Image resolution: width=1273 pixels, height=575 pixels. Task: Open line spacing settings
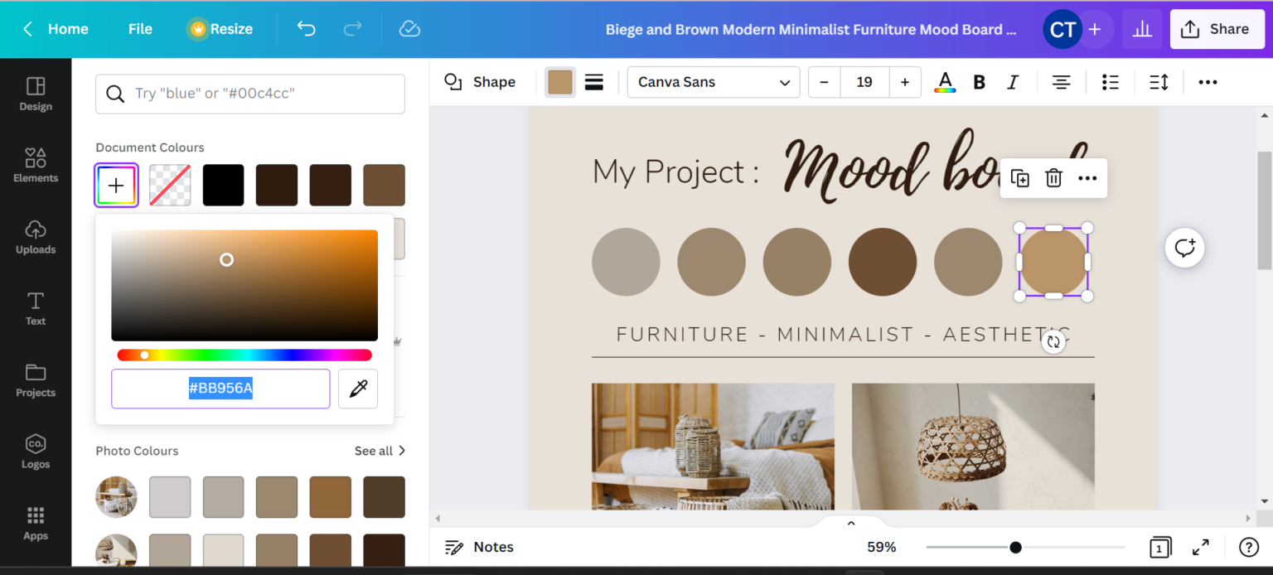(1159, 82)
